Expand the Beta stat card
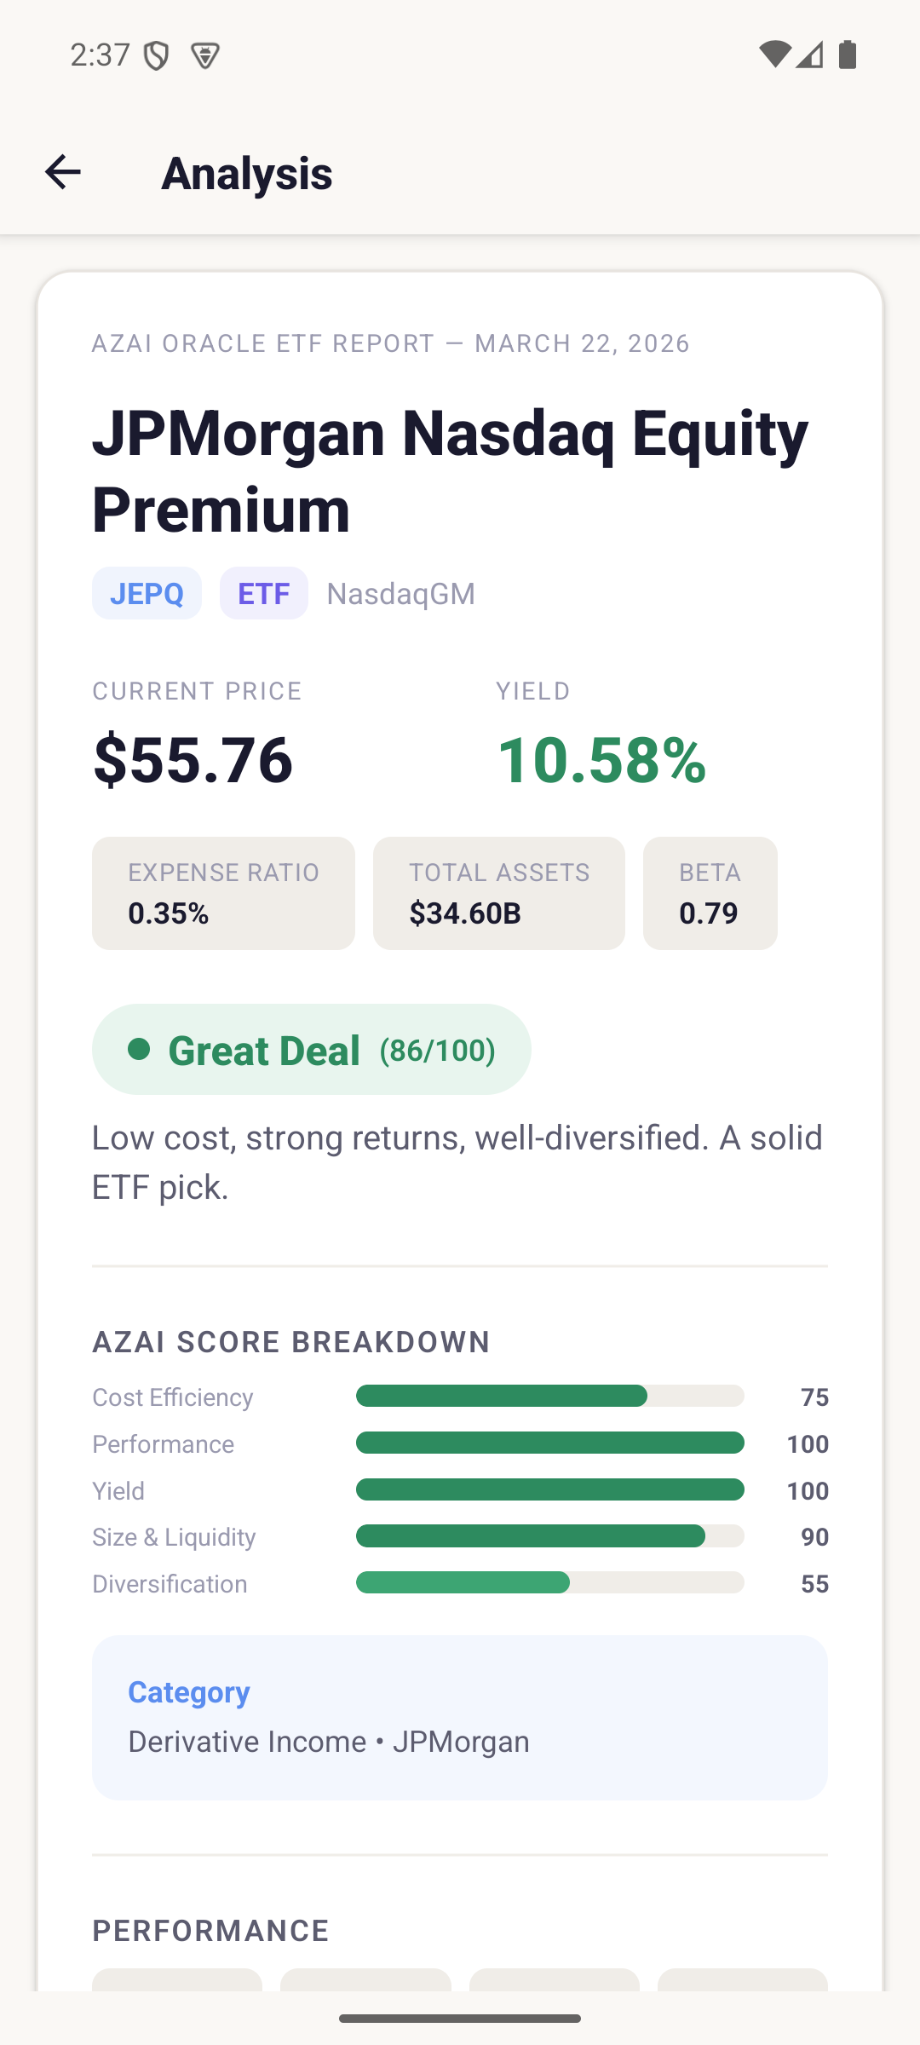This screenshot has height=2045, width=920. (710, 892)
